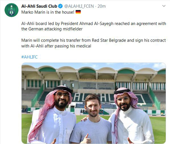Open the tweet options chevron menu
Screen dimensions: 170x144
[164, 6]
